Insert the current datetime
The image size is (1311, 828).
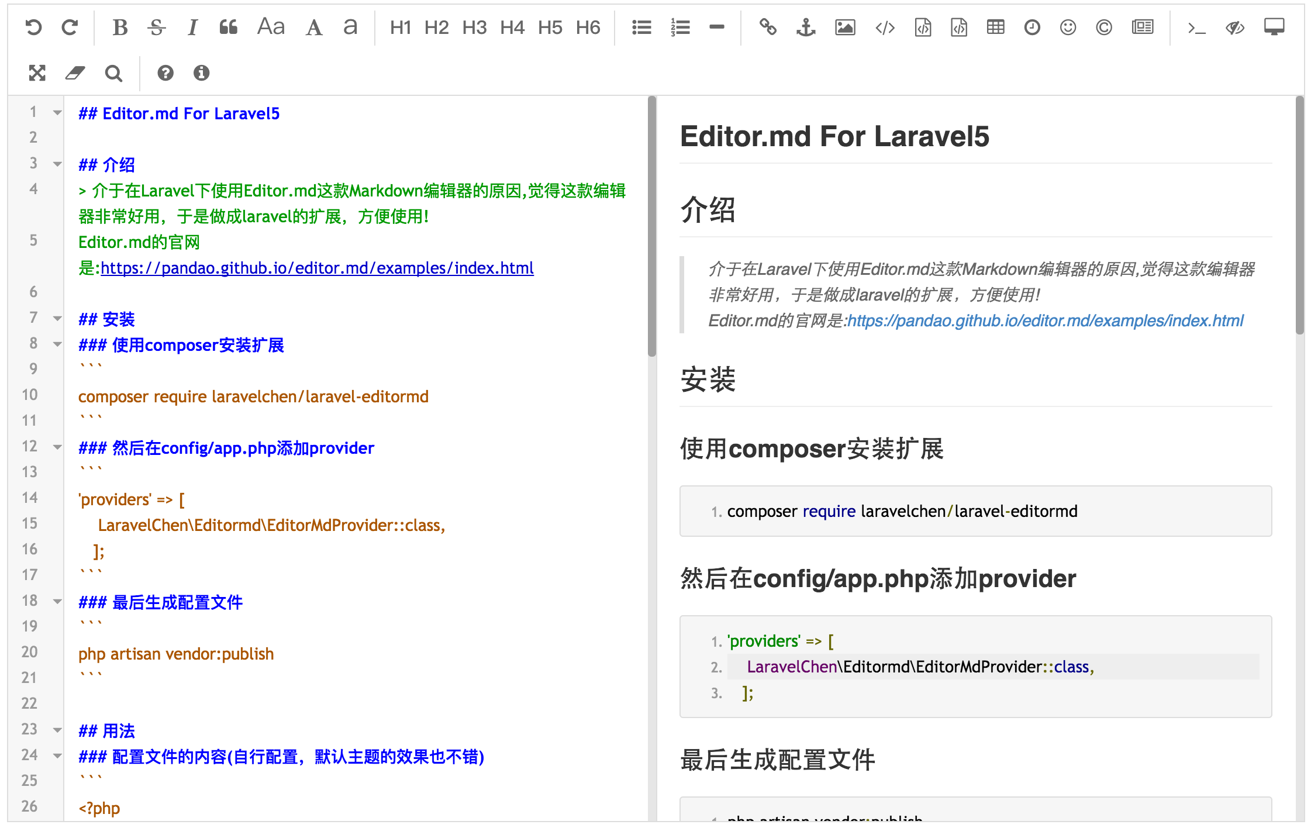1032,27
